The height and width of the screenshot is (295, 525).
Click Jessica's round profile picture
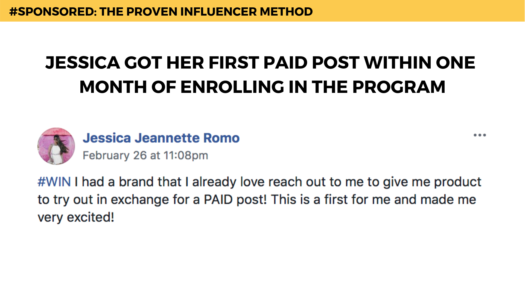pos(56,146)
